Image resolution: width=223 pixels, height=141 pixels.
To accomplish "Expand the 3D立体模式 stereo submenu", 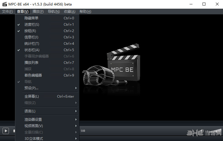I will click(47, 138).
